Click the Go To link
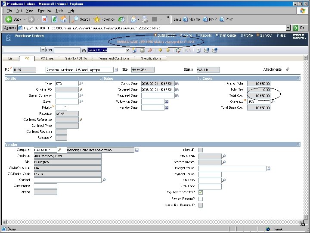This screenshot has width=310, height=233. [x=186, y=35]
